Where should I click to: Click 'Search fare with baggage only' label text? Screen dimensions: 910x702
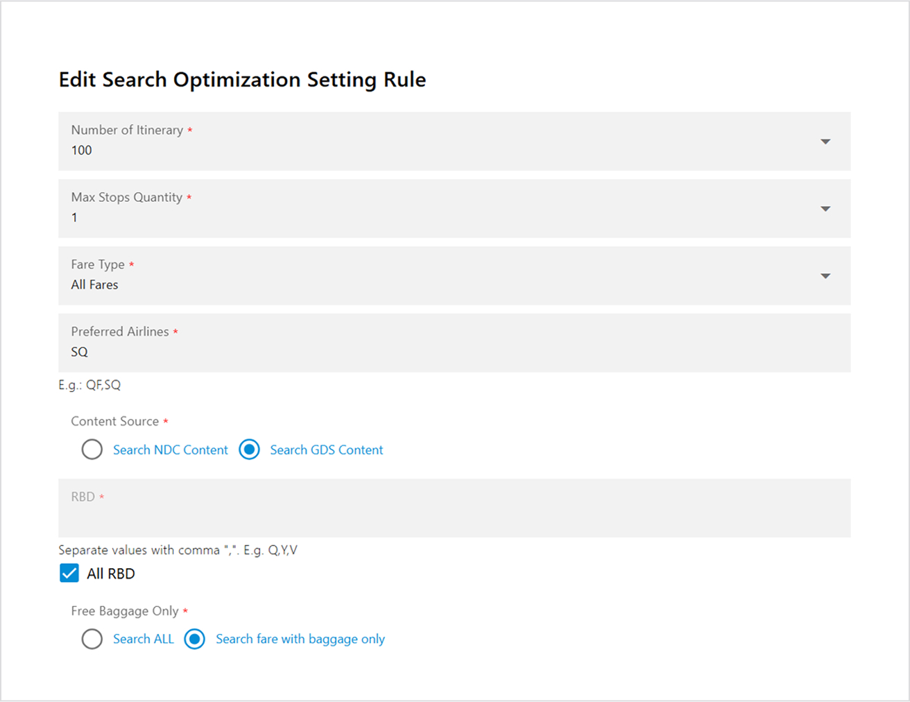point(300,640)
